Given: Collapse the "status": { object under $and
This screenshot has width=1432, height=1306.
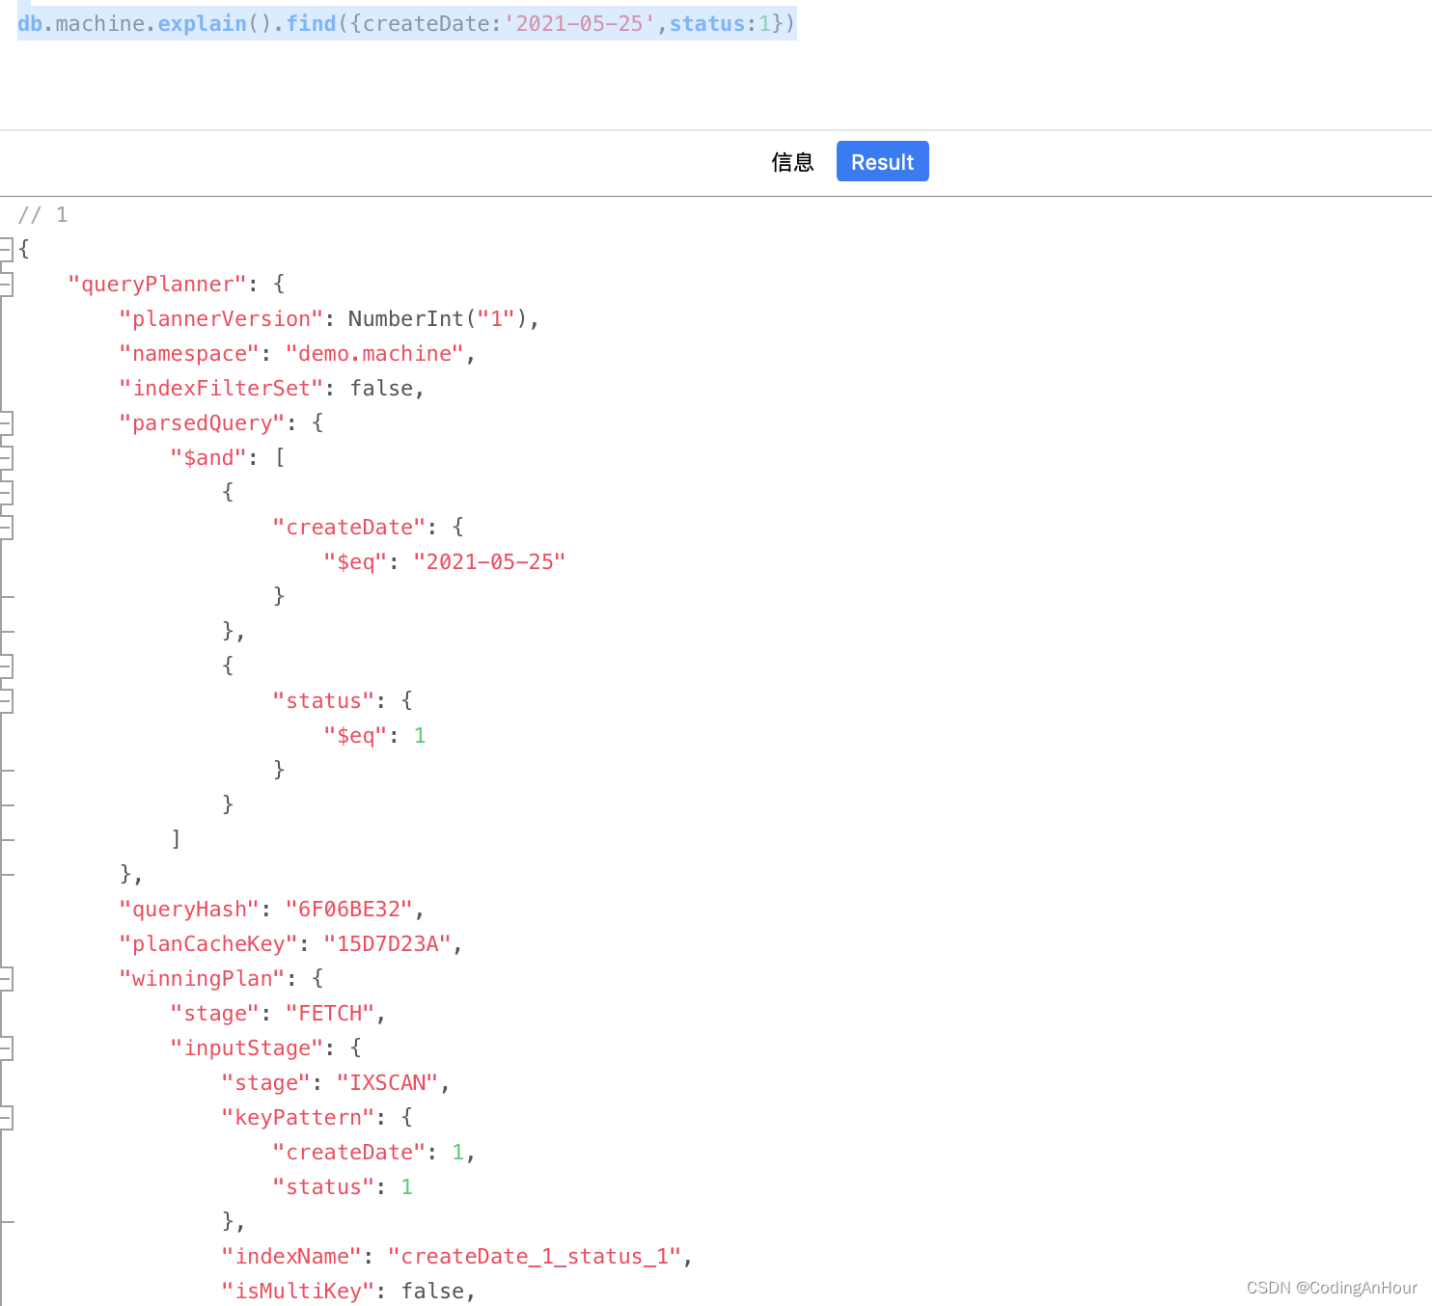Looking at the screenshot, I should 6,700.
